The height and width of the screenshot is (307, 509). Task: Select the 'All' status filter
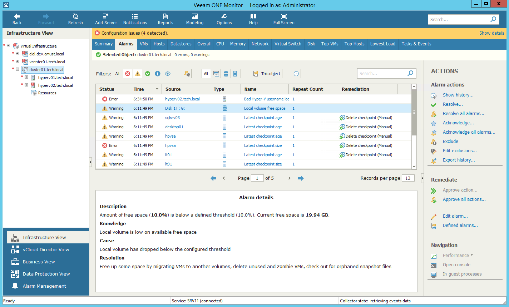click(117, 74)
